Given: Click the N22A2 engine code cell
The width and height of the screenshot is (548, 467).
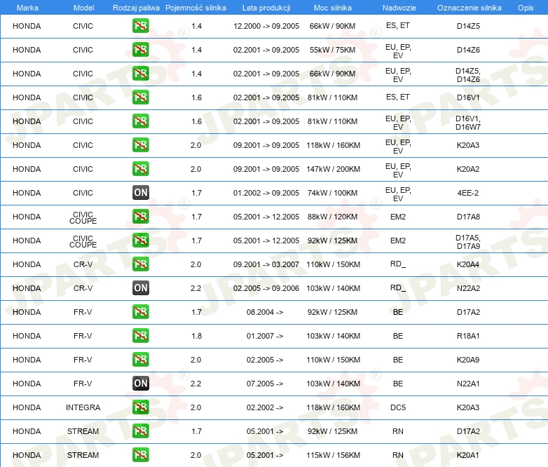Looking at the screenshot, I should 468,288.
